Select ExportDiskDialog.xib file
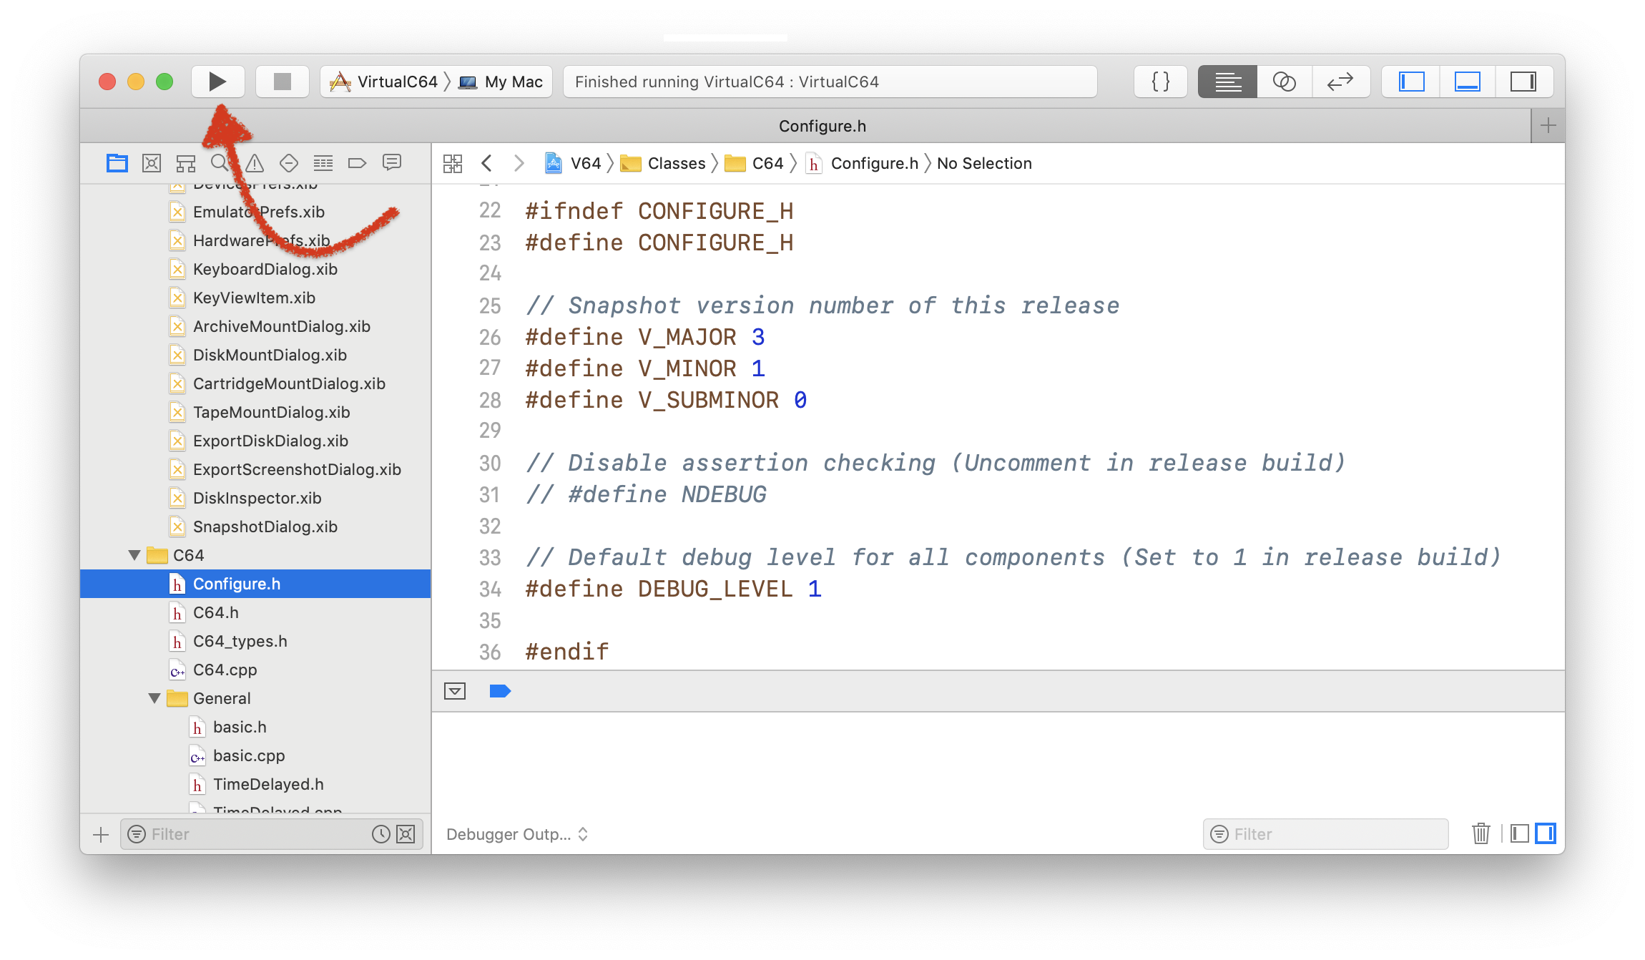Image resolution: width=1645 pixels, height=960 pixels. [255, 441]
